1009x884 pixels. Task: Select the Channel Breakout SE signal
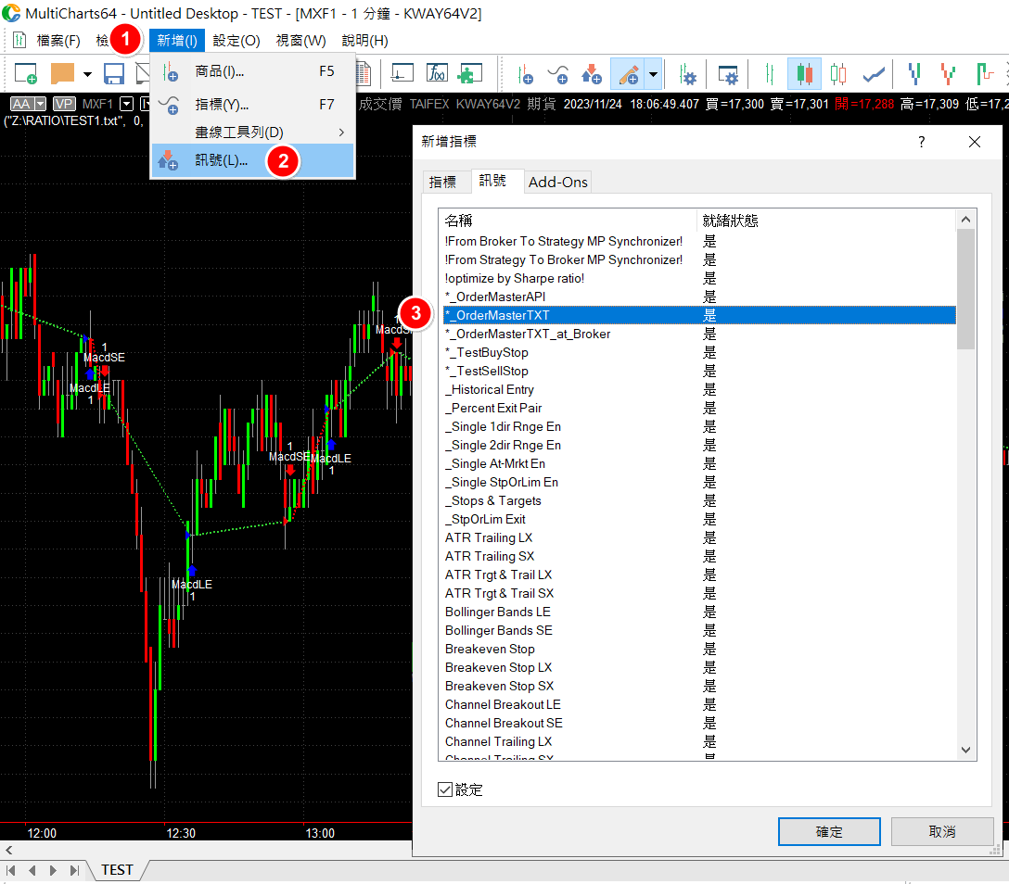(699, 723)
